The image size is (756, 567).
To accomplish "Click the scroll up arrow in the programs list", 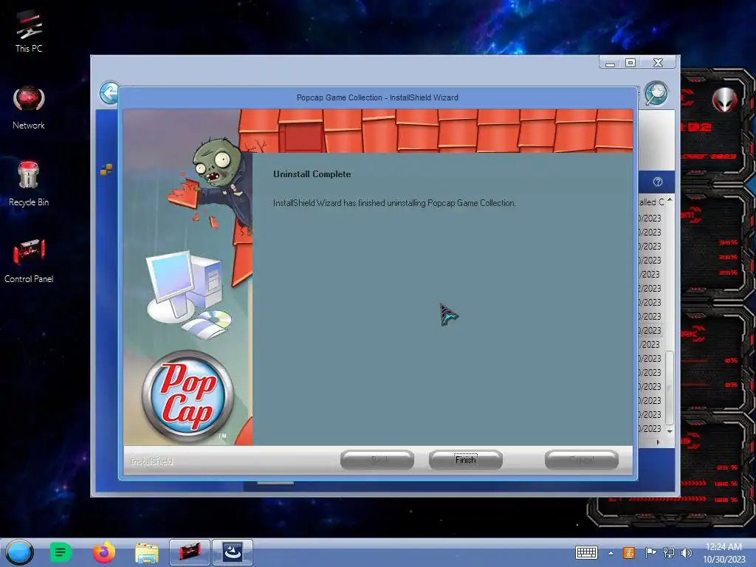I will click(669, 199).
